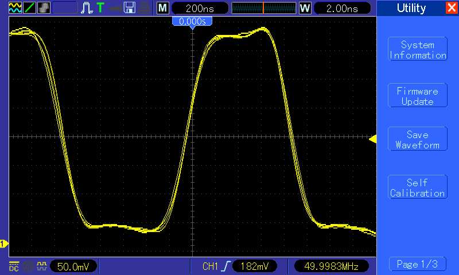Image resolution: width=459 pixels, height=275 pixels.
Task: Click the DC coupling icon
Action: (x=14, y=266)
